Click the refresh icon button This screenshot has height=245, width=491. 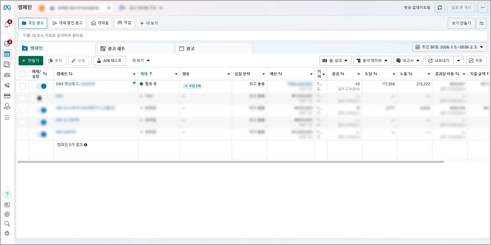coord(439,7)
